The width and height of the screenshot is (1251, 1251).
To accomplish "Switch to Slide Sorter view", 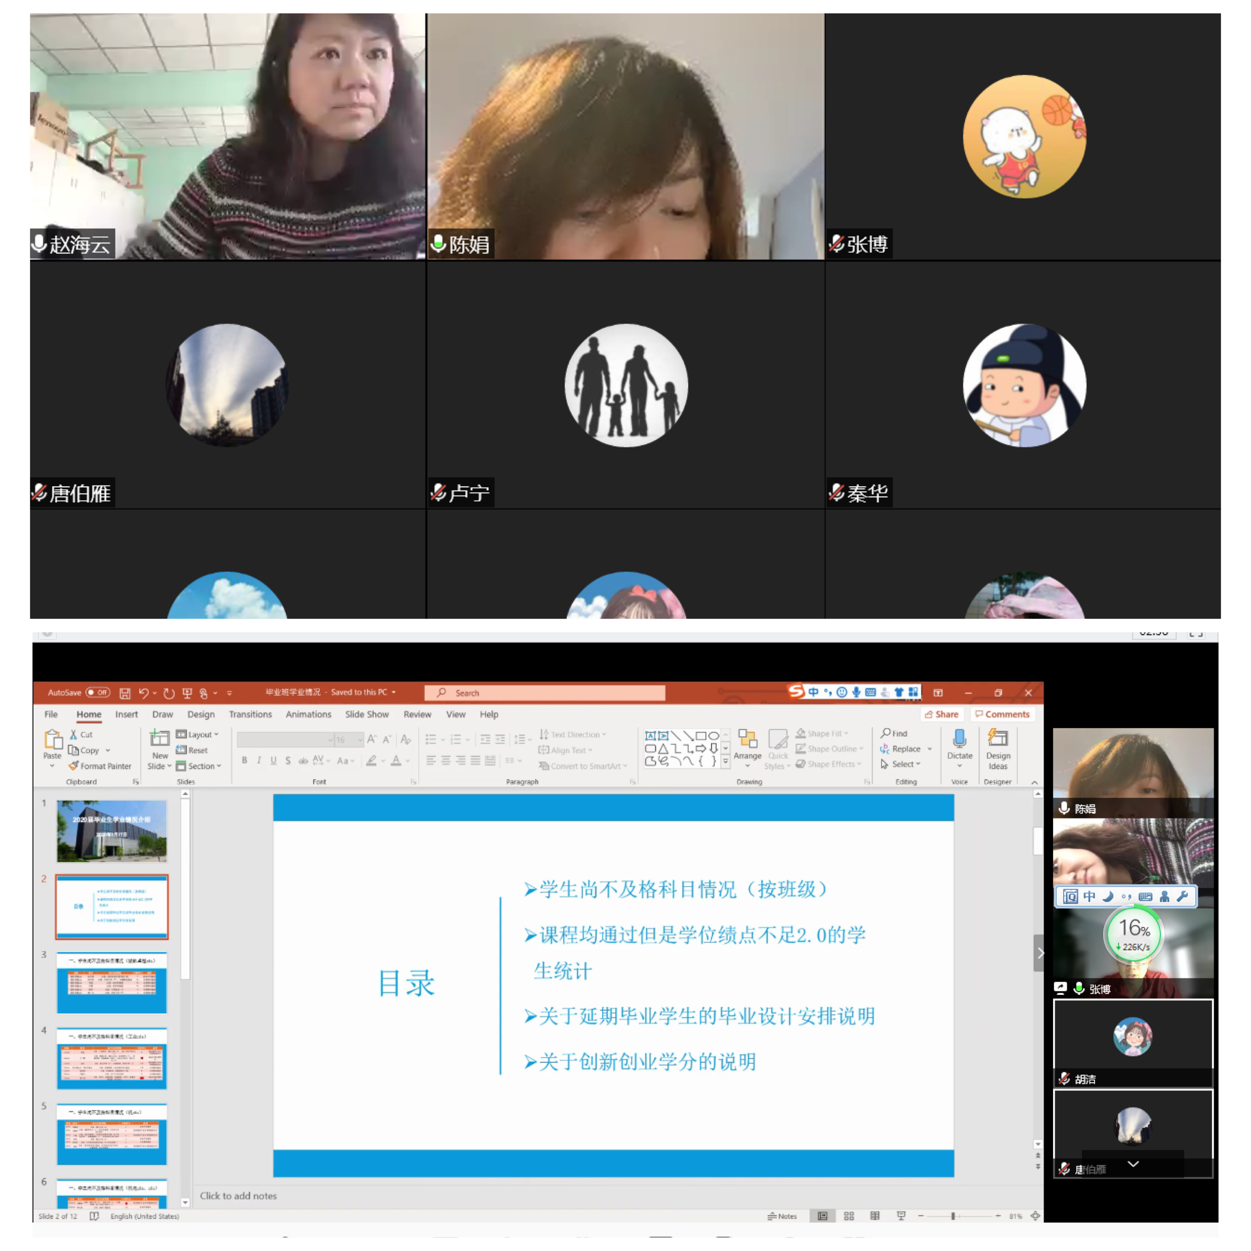I will 848,1216.
